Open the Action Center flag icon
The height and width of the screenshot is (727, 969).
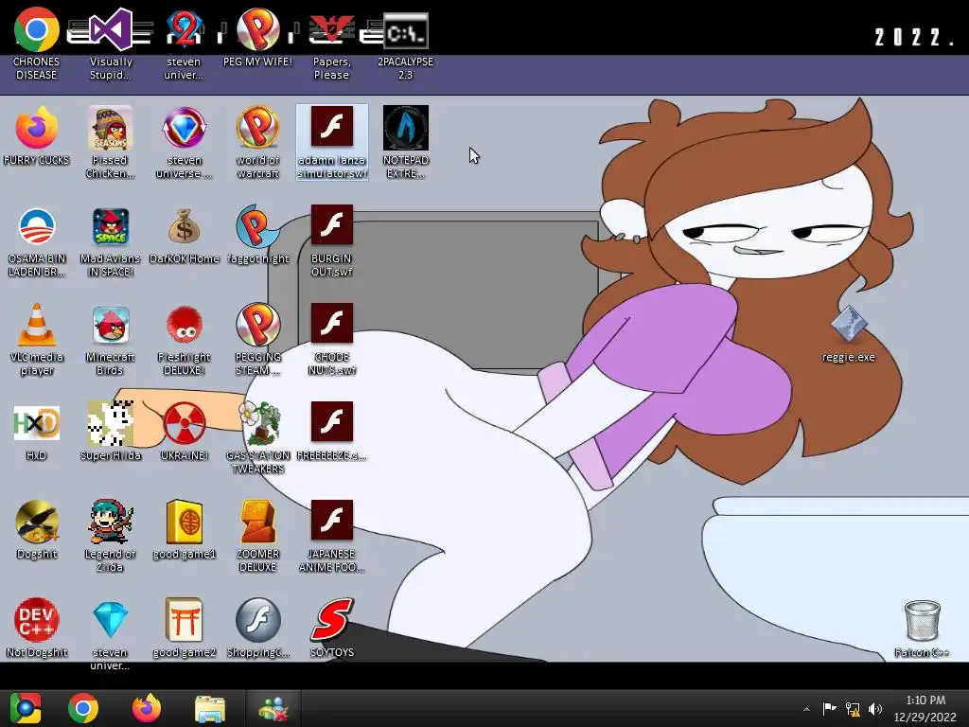coord(829,708)
